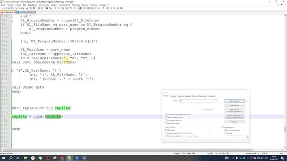Toggle show all characters icon
This screenshot has height=161, width=287.
click(74, 8)
